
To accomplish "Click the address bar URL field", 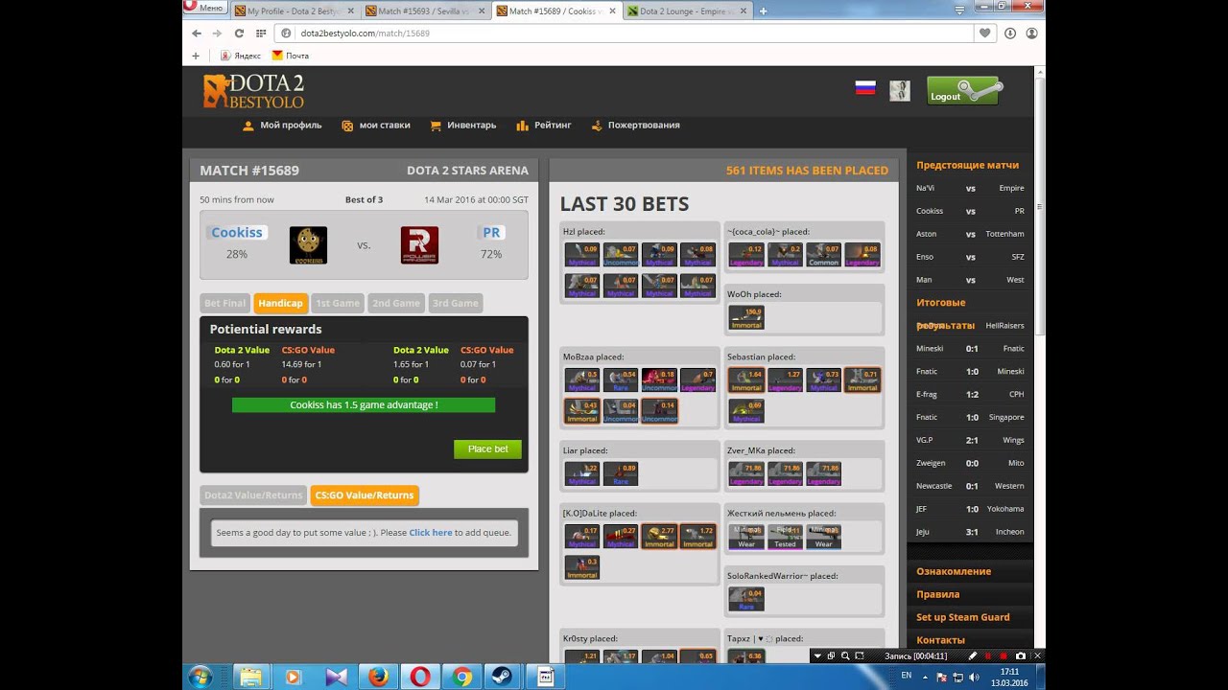I will pyautogui.click(x=626, y=33).
